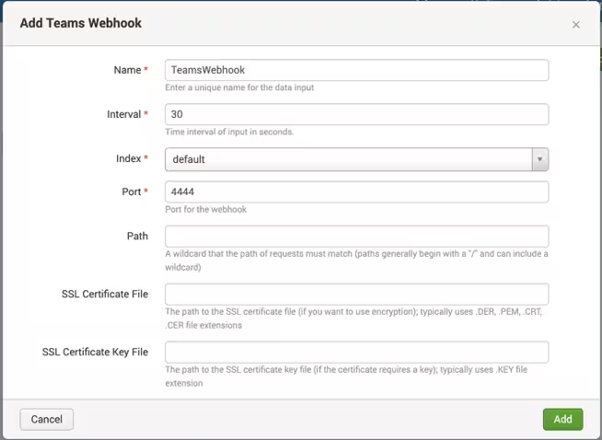The width and height of the screenshot is (602, 440).
Task: Click the Index field label
Action: click(127, 158)
